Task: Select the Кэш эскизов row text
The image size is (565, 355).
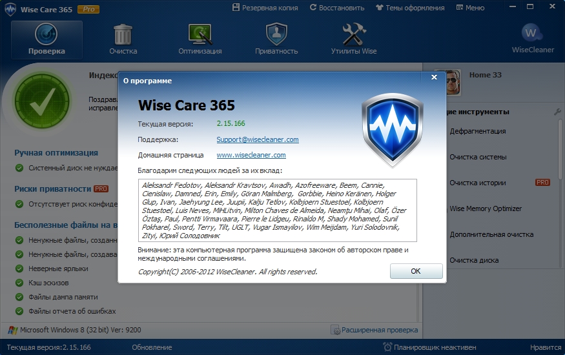Action: [48, 283]
